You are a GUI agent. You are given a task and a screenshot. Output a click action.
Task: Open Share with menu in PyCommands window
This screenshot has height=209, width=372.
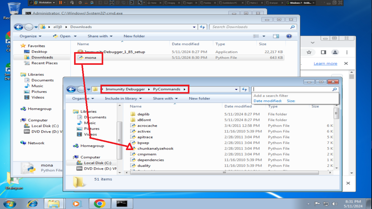click(165, 99)
